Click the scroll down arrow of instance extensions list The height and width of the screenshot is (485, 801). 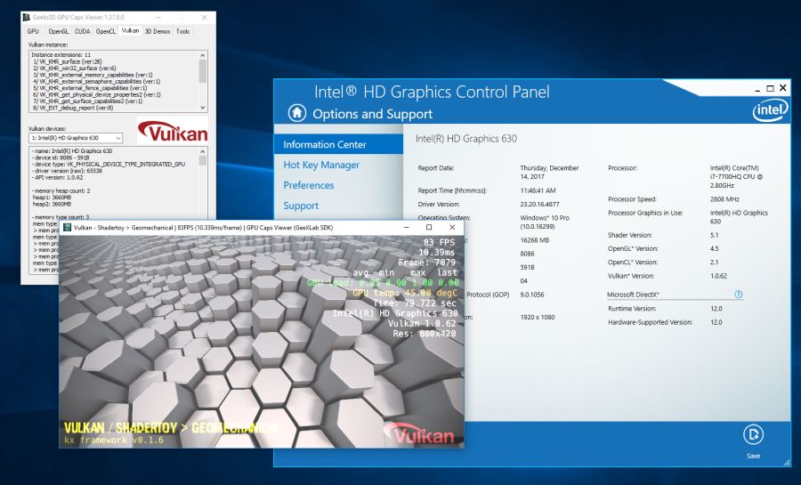[203, 108]
